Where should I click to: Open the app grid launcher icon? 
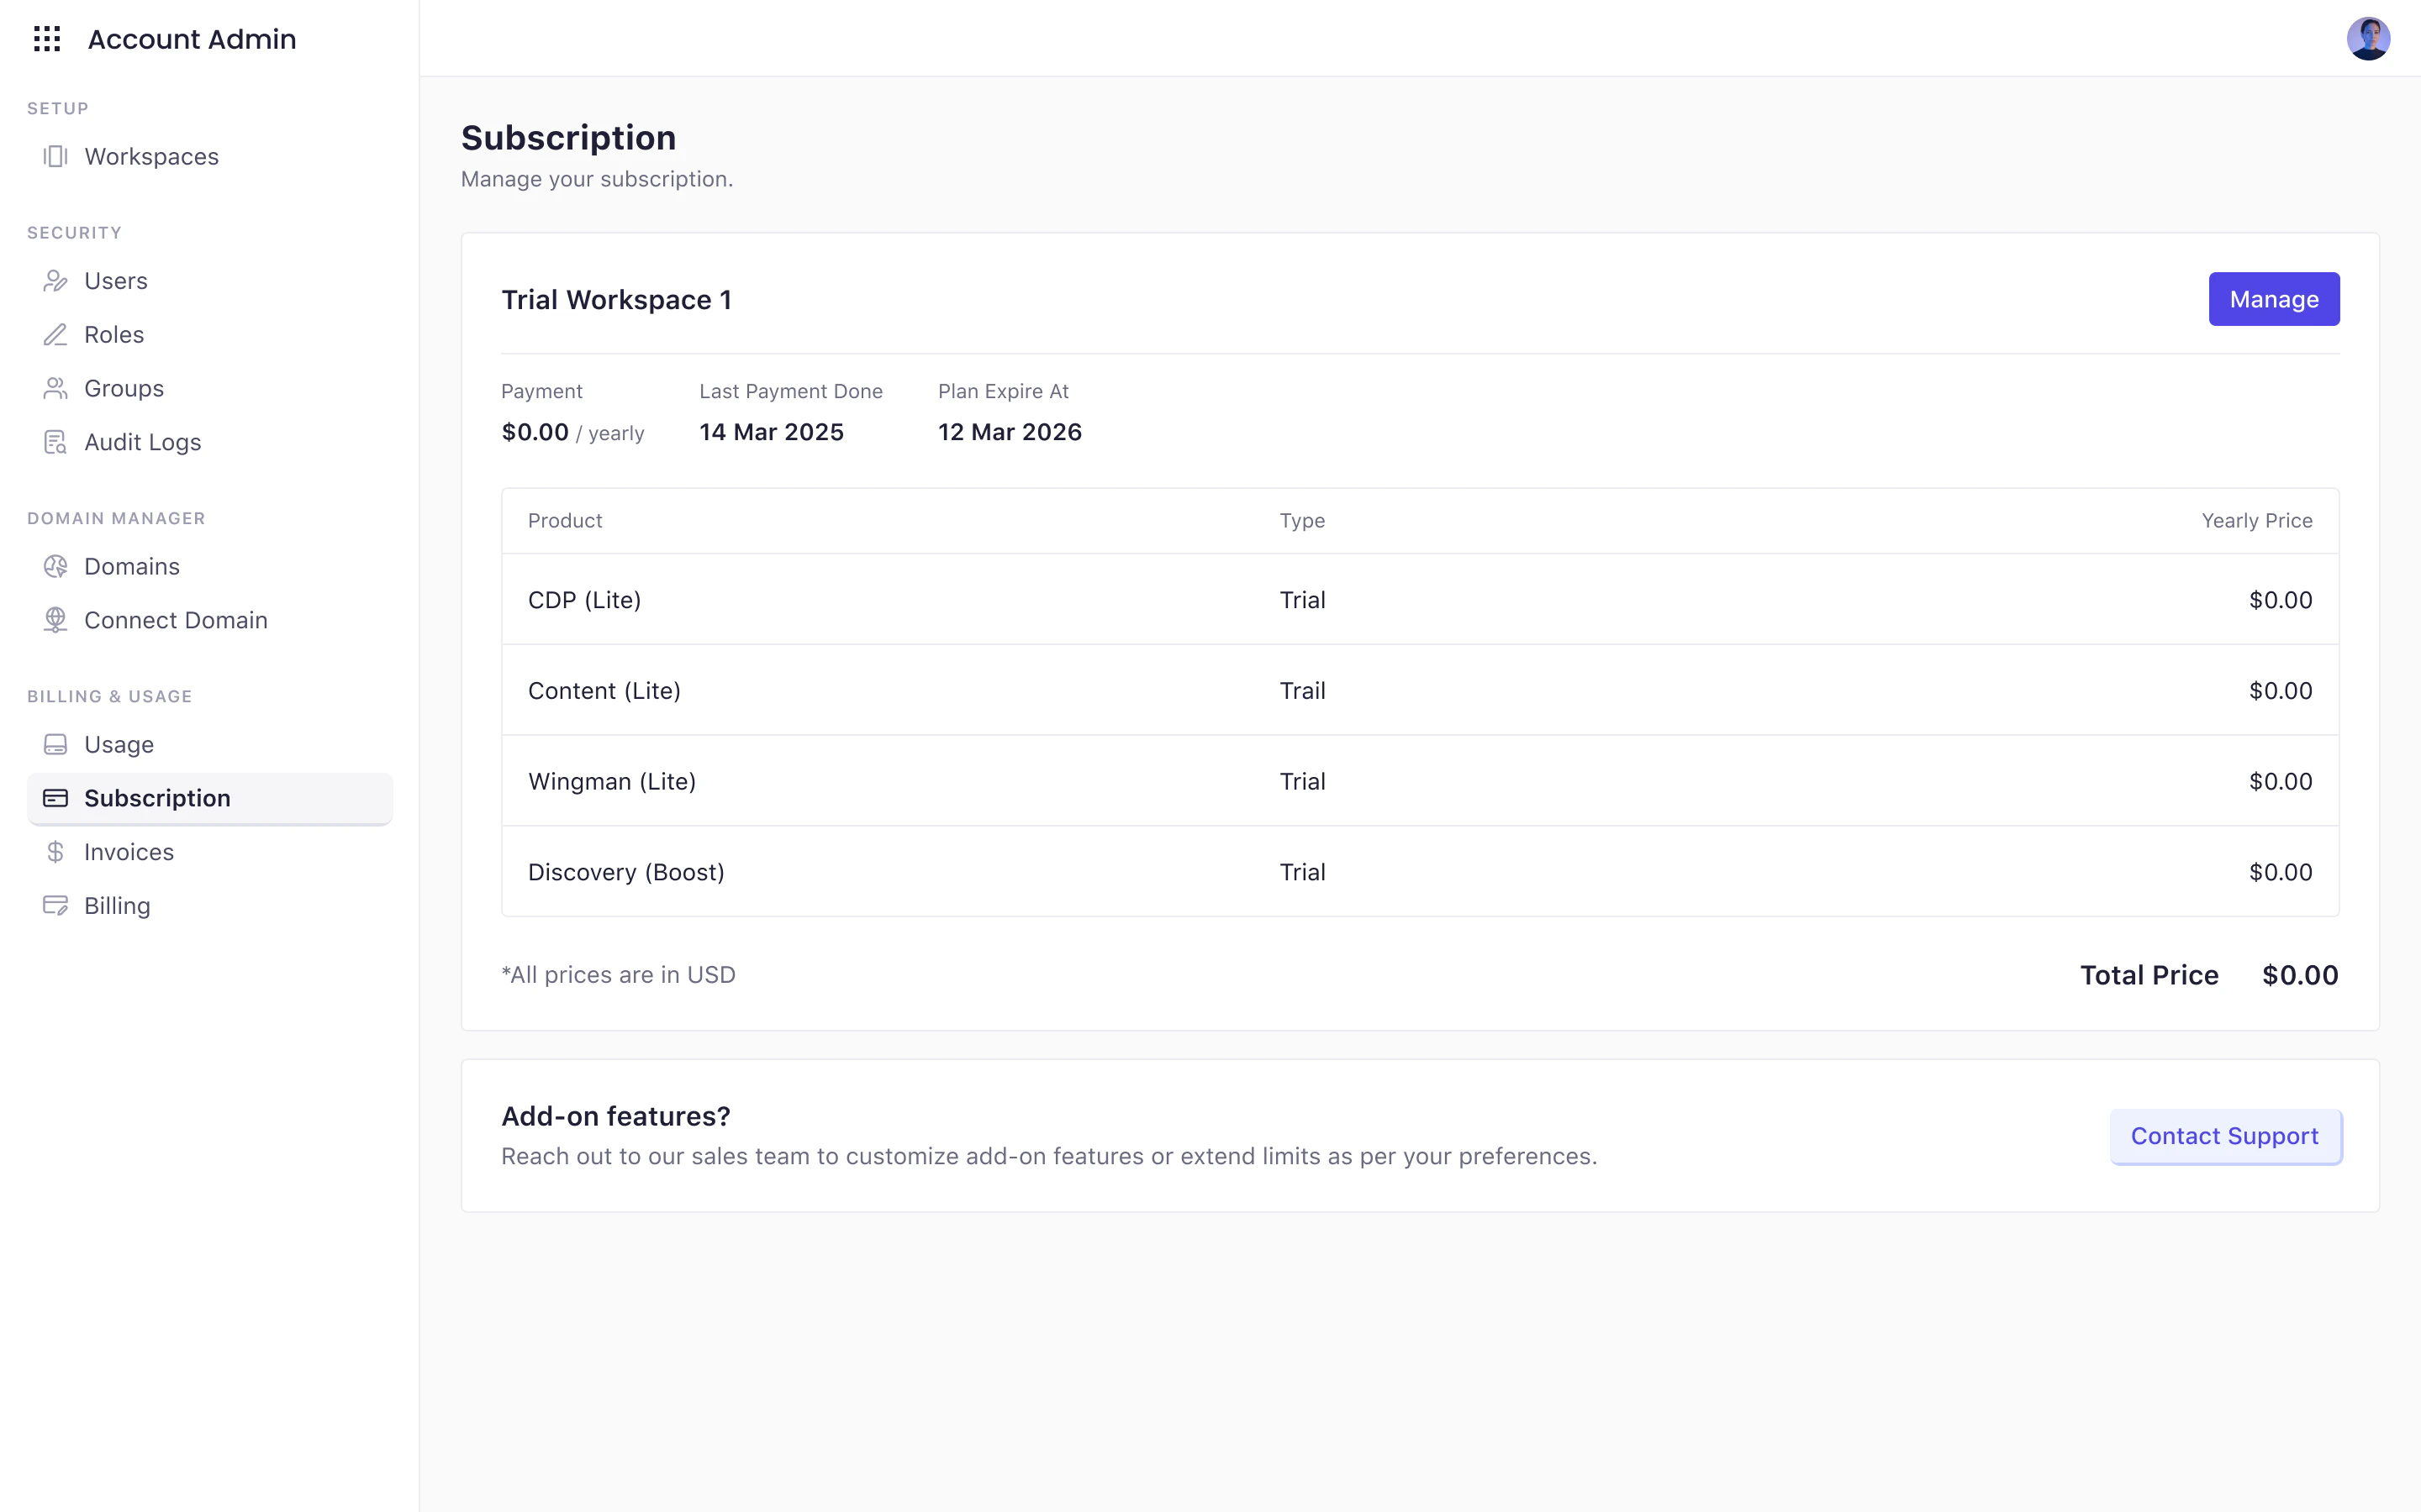pos(47,39)
